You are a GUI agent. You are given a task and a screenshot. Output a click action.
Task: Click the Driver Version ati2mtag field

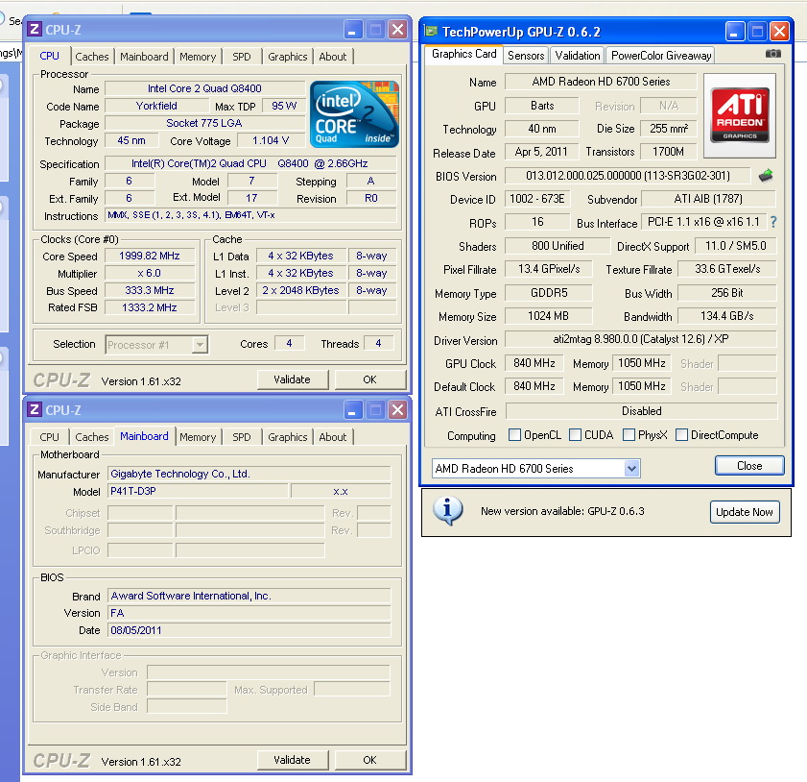[641, 339]
